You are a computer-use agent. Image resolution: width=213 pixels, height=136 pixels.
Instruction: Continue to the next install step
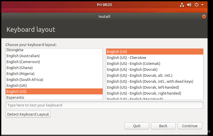tap(190, 126)
